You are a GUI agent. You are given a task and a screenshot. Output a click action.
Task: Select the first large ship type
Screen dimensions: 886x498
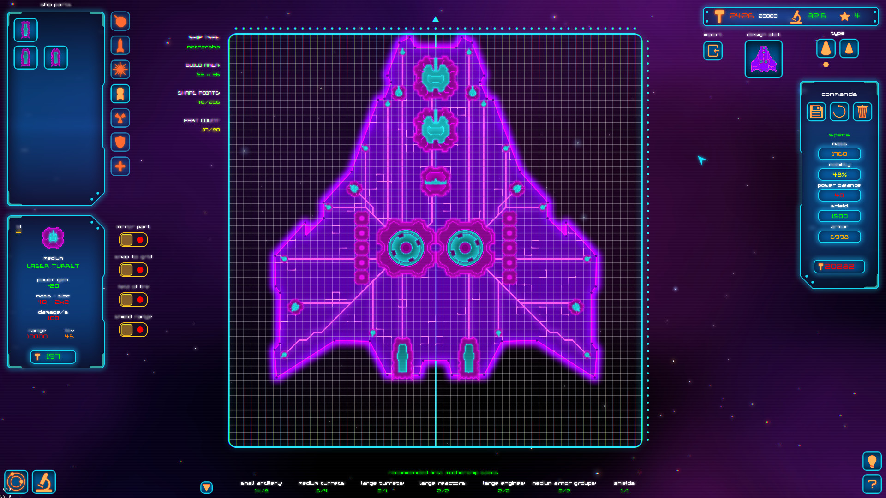pos(826,48)
